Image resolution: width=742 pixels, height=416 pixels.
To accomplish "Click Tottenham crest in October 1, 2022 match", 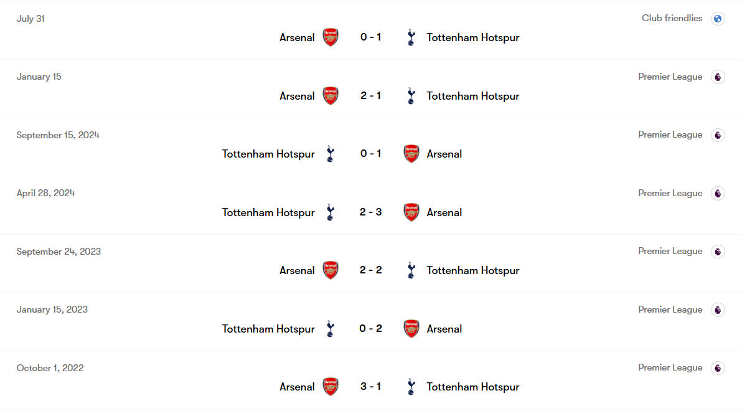I will click(411, 387).
